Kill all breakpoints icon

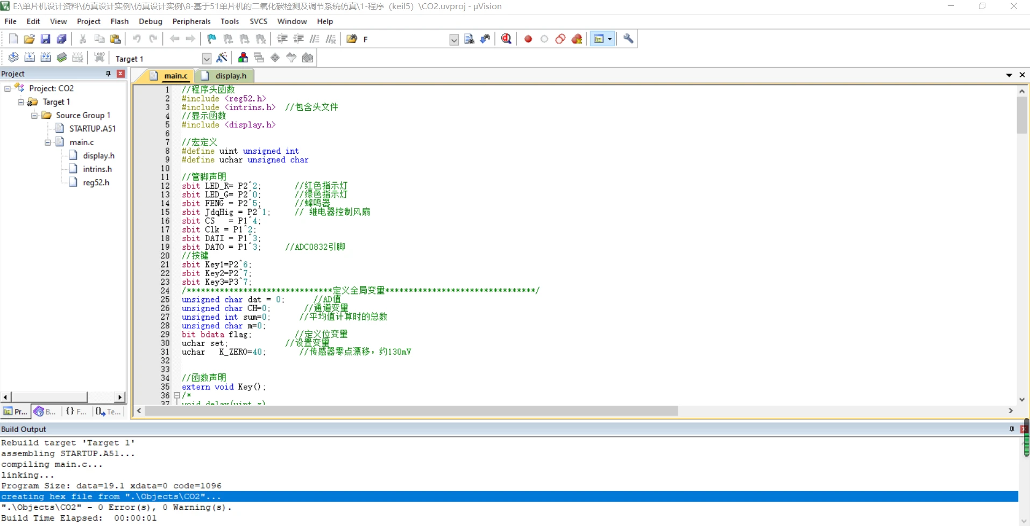[577, 39]
